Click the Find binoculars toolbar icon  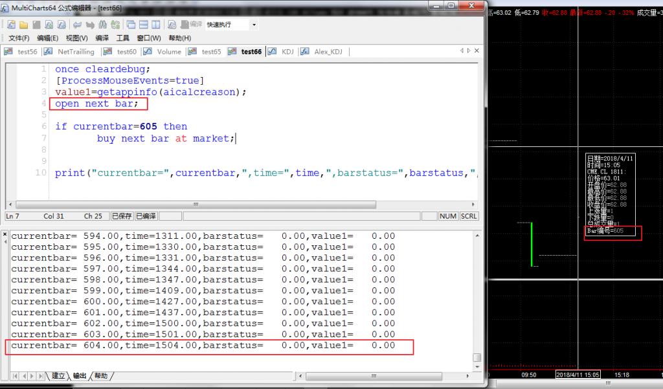click(103, 25)
